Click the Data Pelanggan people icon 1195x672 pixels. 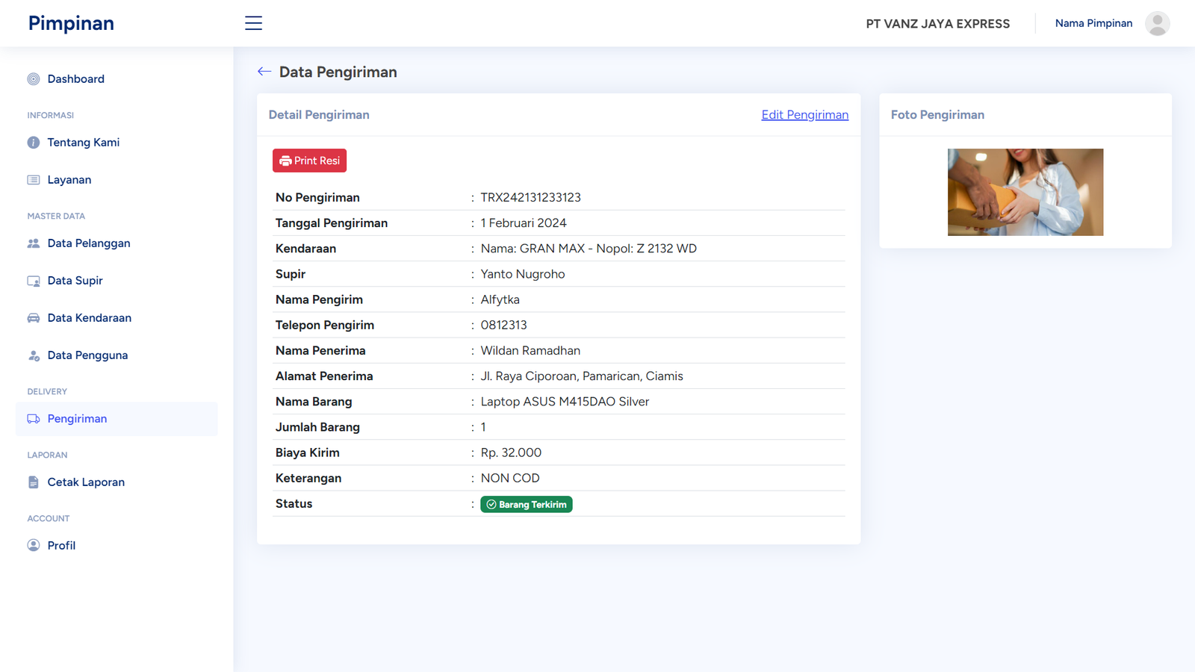34,243
